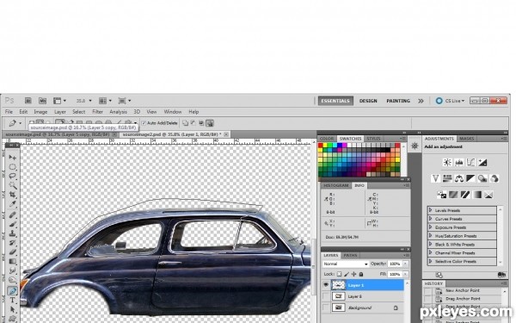Add a Vibrance adjustment
The image size is (516, 323).
pos(435,178)
